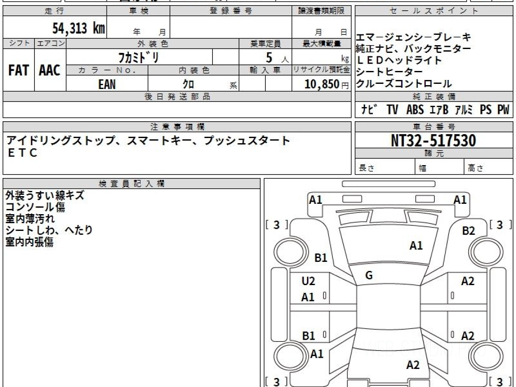Select the FAT shift value

[18, 71]
